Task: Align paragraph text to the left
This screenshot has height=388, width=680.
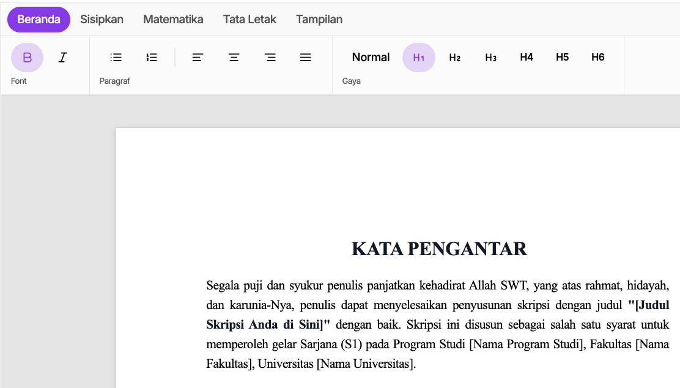Action: pyautogui.click(x=198, y=58)
